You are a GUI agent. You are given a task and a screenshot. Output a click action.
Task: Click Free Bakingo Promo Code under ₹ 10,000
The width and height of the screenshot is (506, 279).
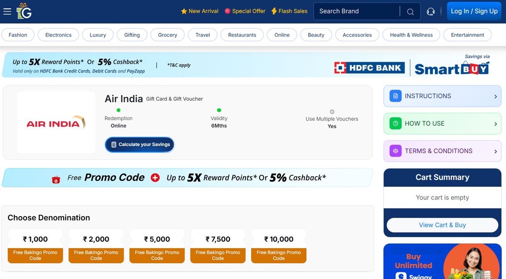point(278,255)
